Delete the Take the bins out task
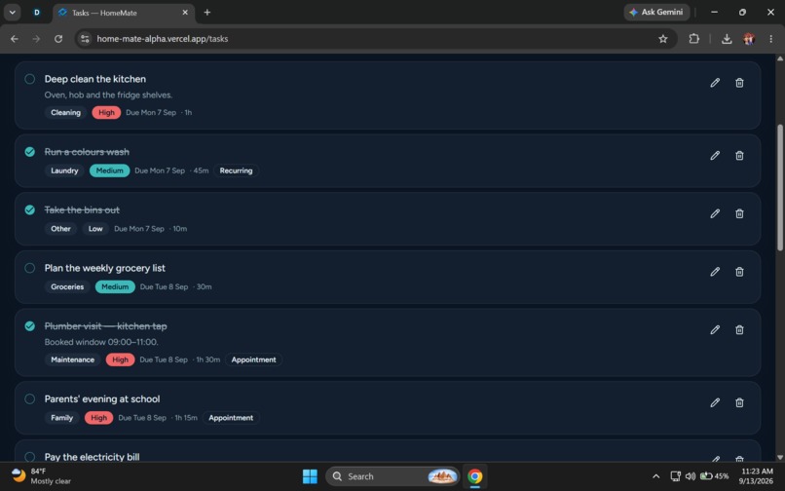Image resolution: width=785 pixels, height=491 pixels. pos(739,213)
